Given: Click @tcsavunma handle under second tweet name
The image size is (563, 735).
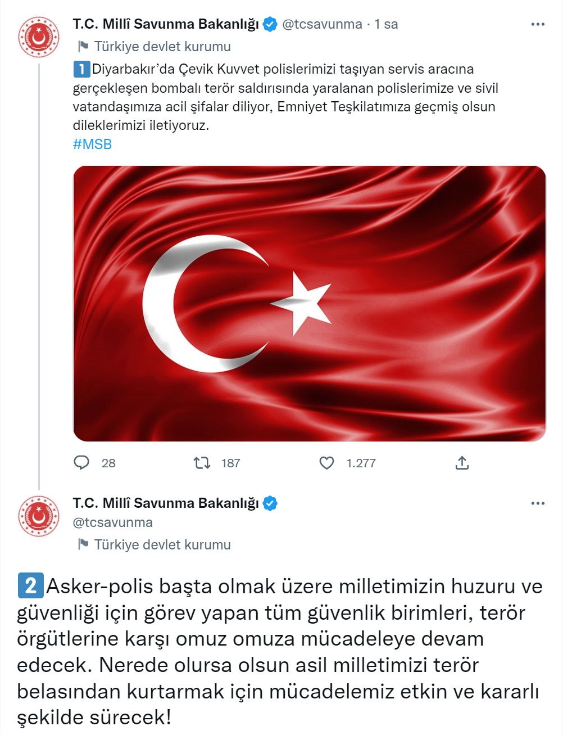Looking at the screenshot, I should pos(113,522).
